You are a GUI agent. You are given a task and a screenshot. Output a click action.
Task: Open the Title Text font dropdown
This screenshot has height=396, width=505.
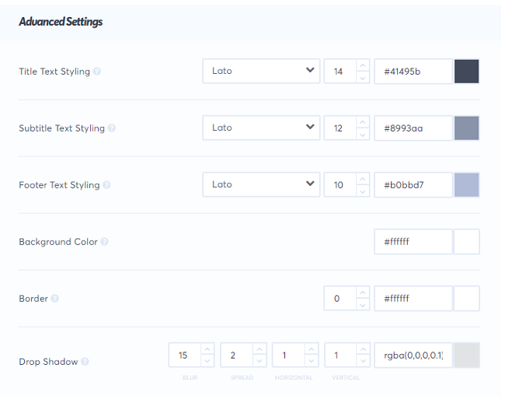pos(261,71)
